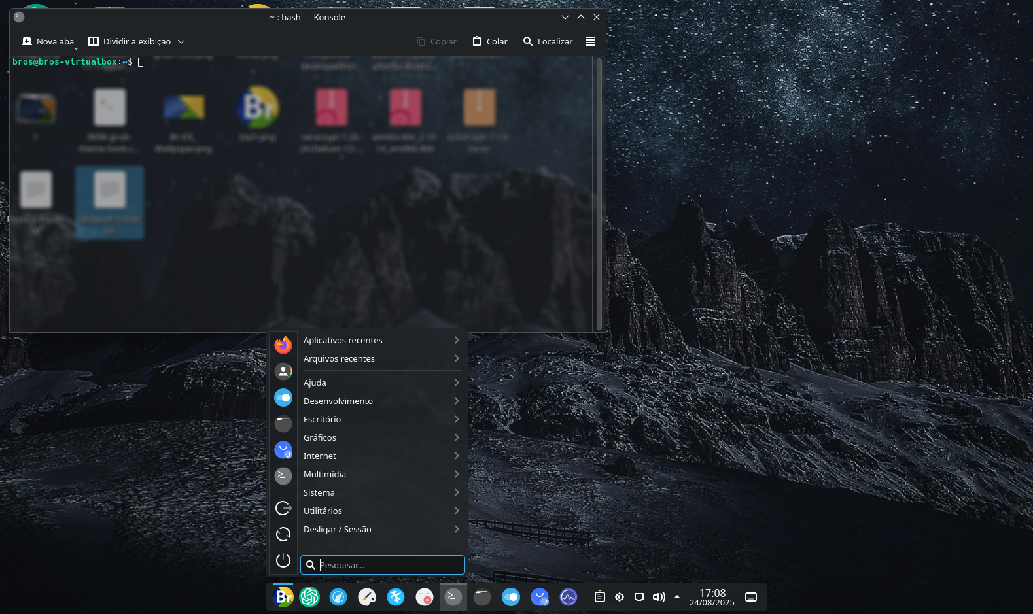Screen dimensions: 1033x614
Task: Click the log out icon in launcher sidebar
Action: click(x=283, y=508)
